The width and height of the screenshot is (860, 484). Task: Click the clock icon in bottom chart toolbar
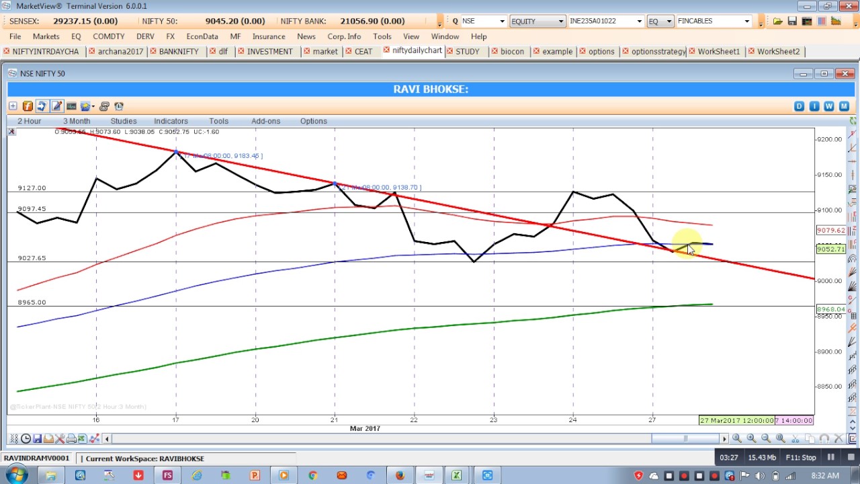click(x=26, y=439)
